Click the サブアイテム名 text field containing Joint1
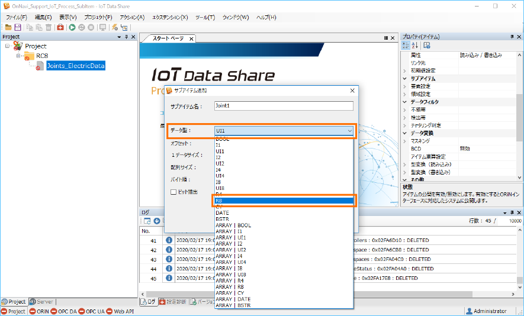 coord(283,106)
